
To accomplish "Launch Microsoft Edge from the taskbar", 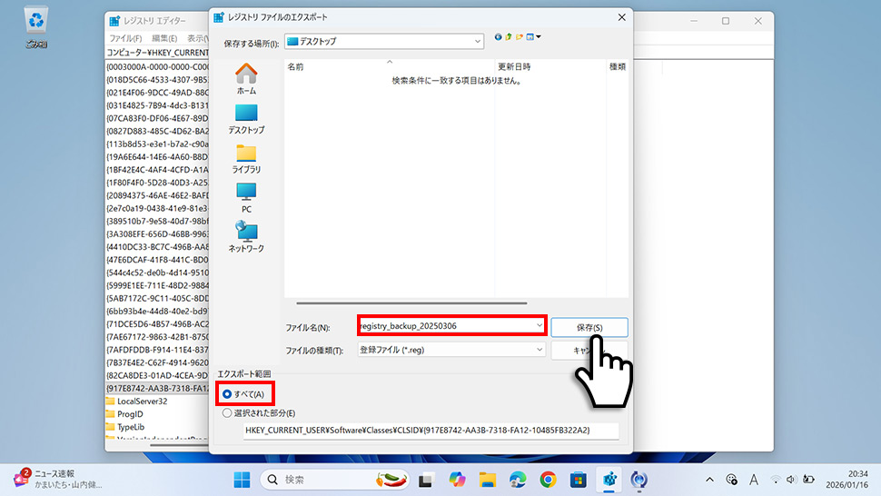I will (518, 480).
